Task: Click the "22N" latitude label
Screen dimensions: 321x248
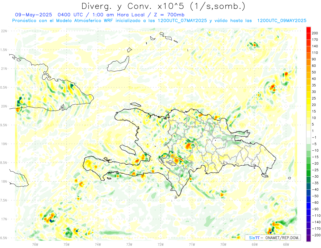Action: (x=4, y=31)
